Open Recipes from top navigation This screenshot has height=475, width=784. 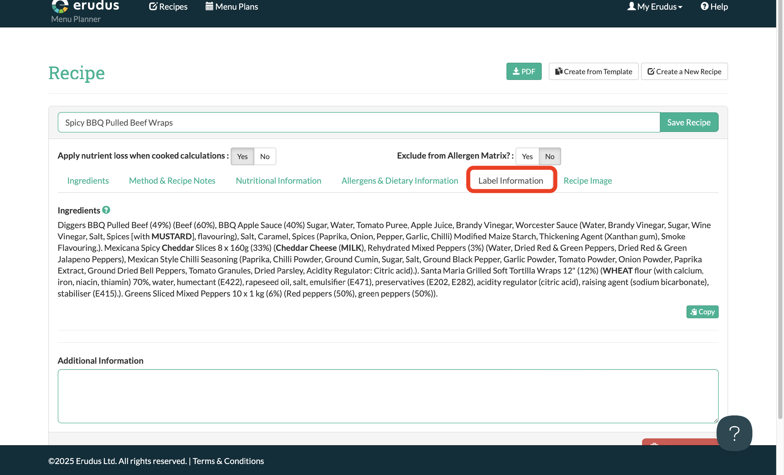(168, 7)
